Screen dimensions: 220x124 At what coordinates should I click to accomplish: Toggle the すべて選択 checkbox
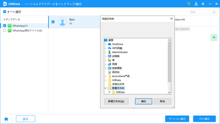5,12
